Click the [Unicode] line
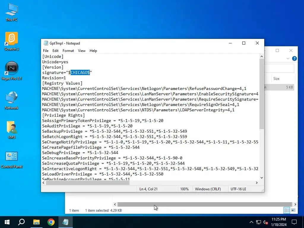 53,56
